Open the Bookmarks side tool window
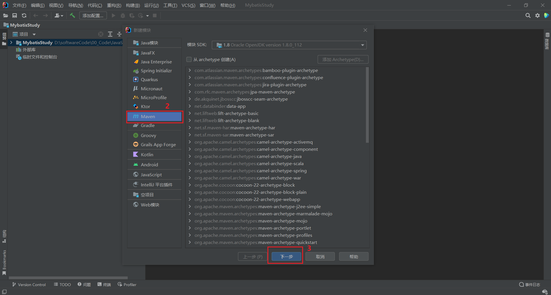This screenshot has width=551, height=295. click(x=4, y=262)
